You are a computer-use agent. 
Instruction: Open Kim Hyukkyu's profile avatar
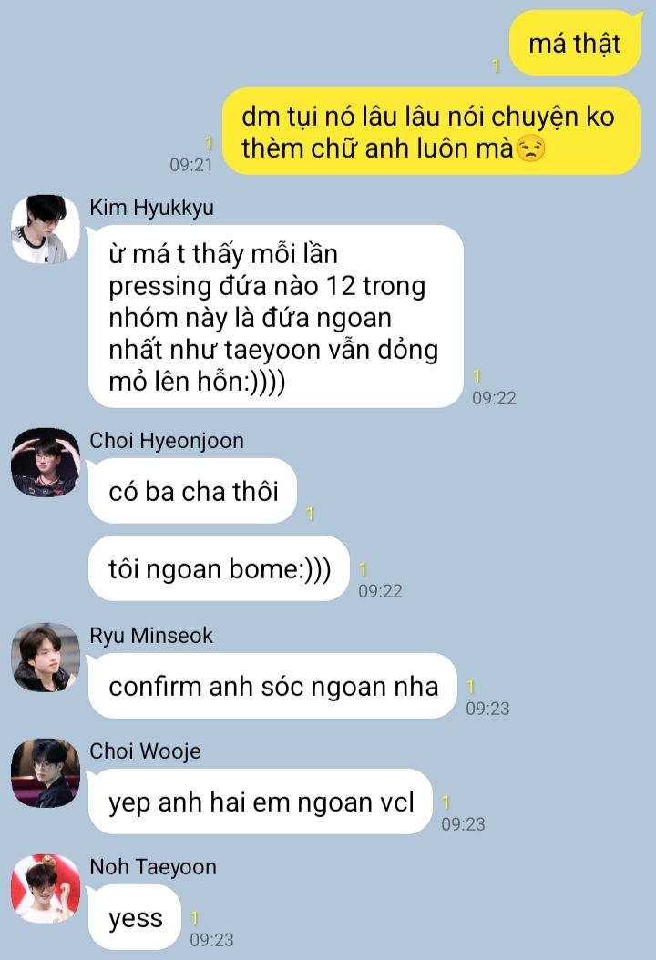pos(46,230)
